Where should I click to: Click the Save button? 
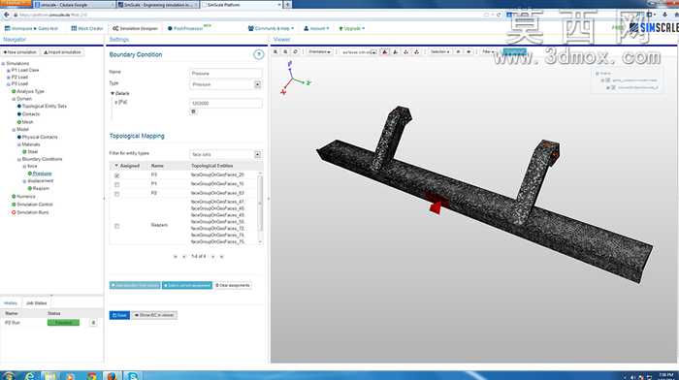pos(119,315)
